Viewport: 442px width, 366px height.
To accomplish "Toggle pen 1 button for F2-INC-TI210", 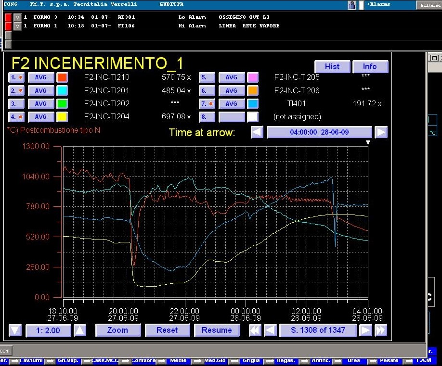I will (16, 77).
